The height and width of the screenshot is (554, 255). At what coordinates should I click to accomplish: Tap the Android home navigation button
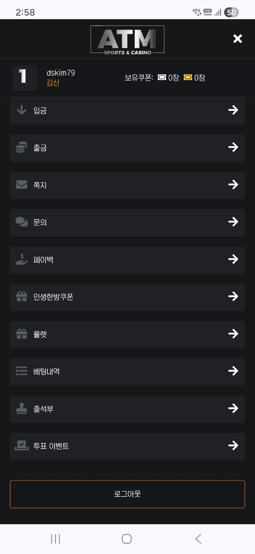127,539
